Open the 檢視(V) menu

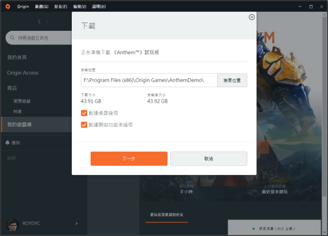pos(79,7)
